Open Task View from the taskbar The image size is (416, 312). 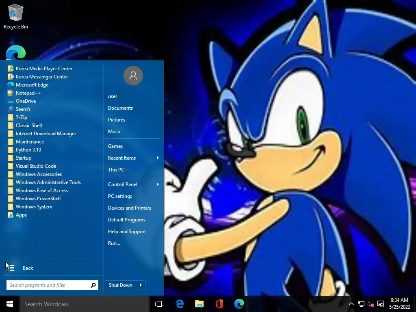(159, 304)
